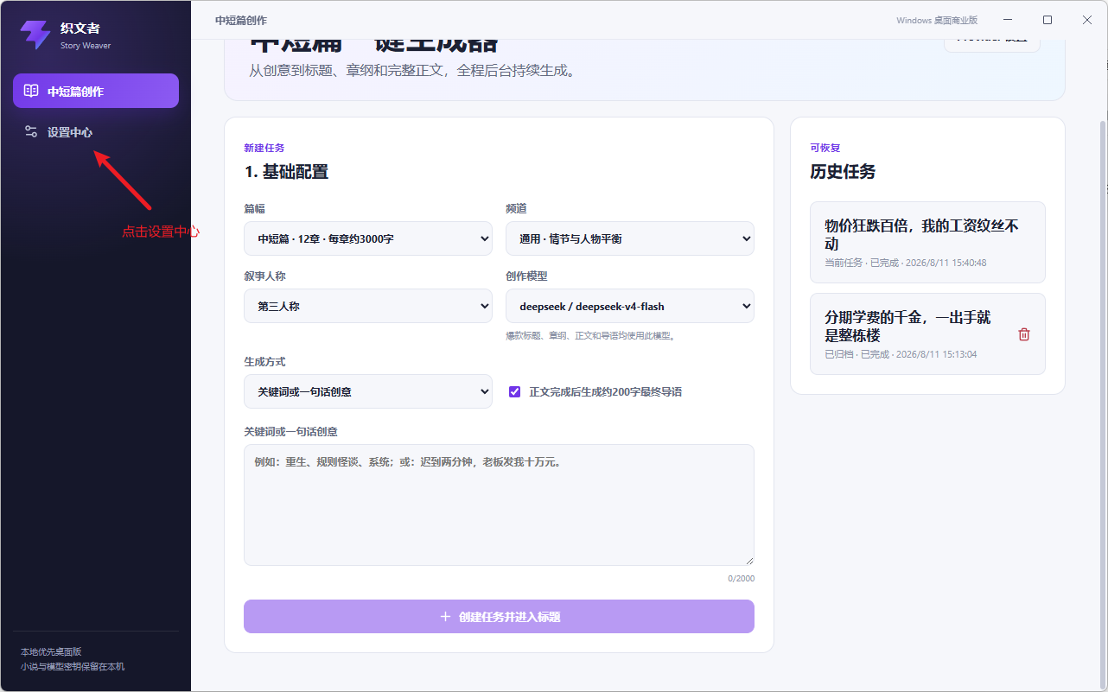The width and height of the screenshot is (1108, 692).
Task: Click the Story Weaver subtitle text
Action: point(86,46)
